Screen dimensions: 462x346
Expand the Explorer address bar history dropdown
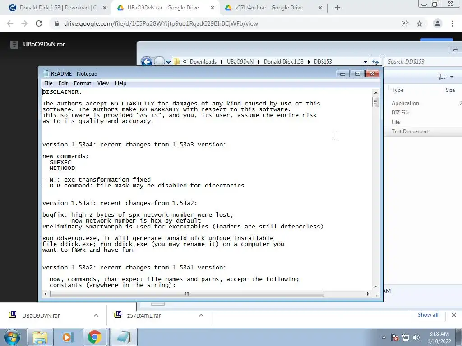coord(365,62)
